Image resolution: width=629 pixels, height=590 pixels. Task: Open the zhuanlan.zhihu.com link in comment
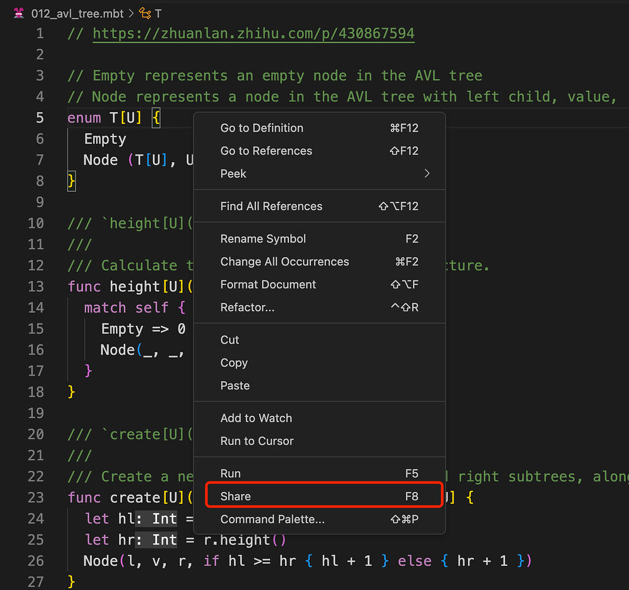(253, 34)
